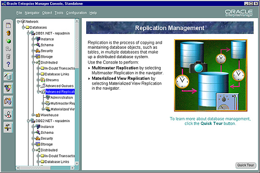This screenshot has width=260, height=173.
Task: Collapse the DBS1.NET - repadmin node
Action: 28,33
